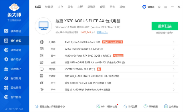Switch to the 主板 tab
This screenshot has height=112, width=183.
point(80,7)
